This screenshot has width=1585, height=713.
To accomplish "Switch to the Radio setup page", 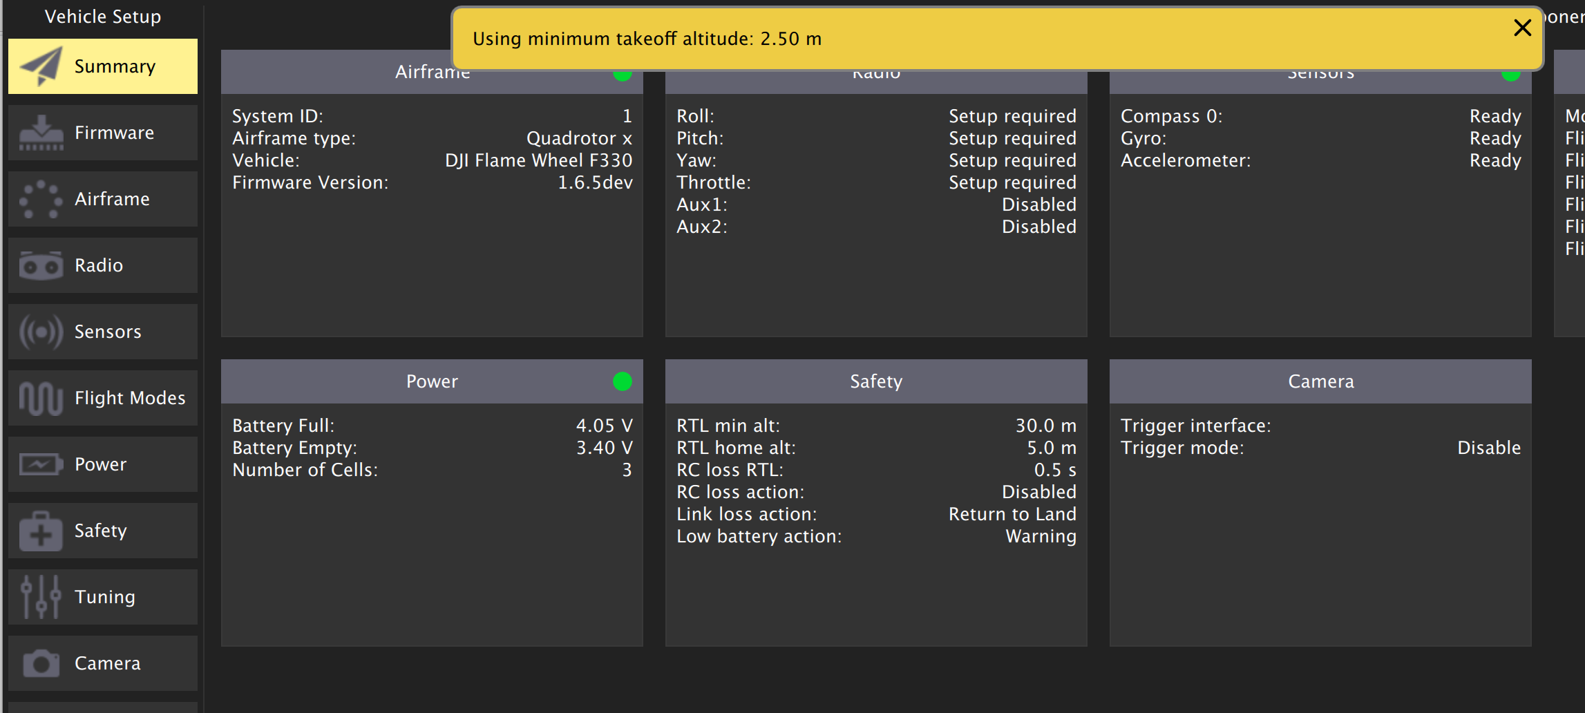I will pos(103,265).
